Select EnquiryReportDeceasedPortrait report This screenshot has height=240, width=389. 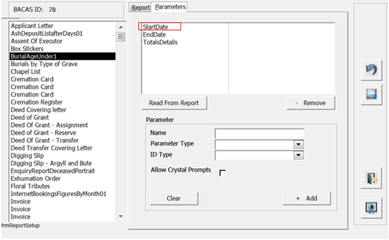tap(63, 171)
